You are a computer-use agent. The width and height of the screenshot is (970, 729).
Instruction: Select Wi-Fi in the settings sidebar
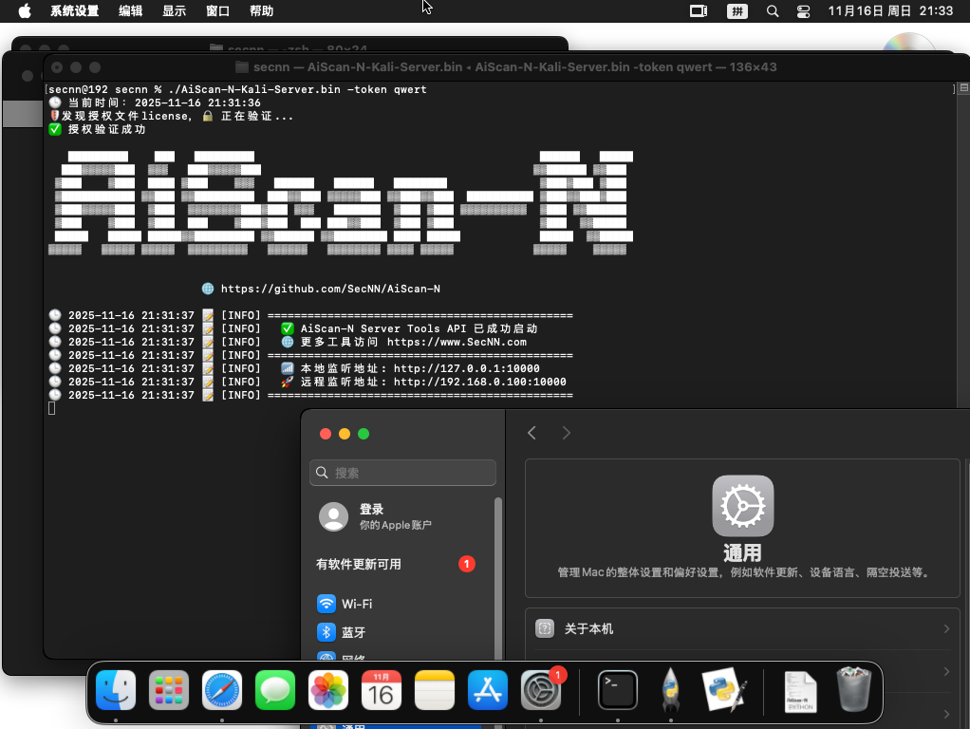point(402,604)
